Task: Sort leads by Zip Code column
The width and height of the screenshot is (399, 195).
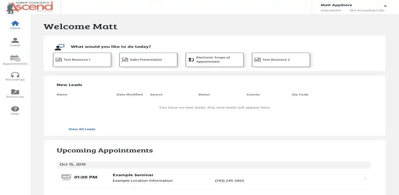Action: tap(300, 94)
